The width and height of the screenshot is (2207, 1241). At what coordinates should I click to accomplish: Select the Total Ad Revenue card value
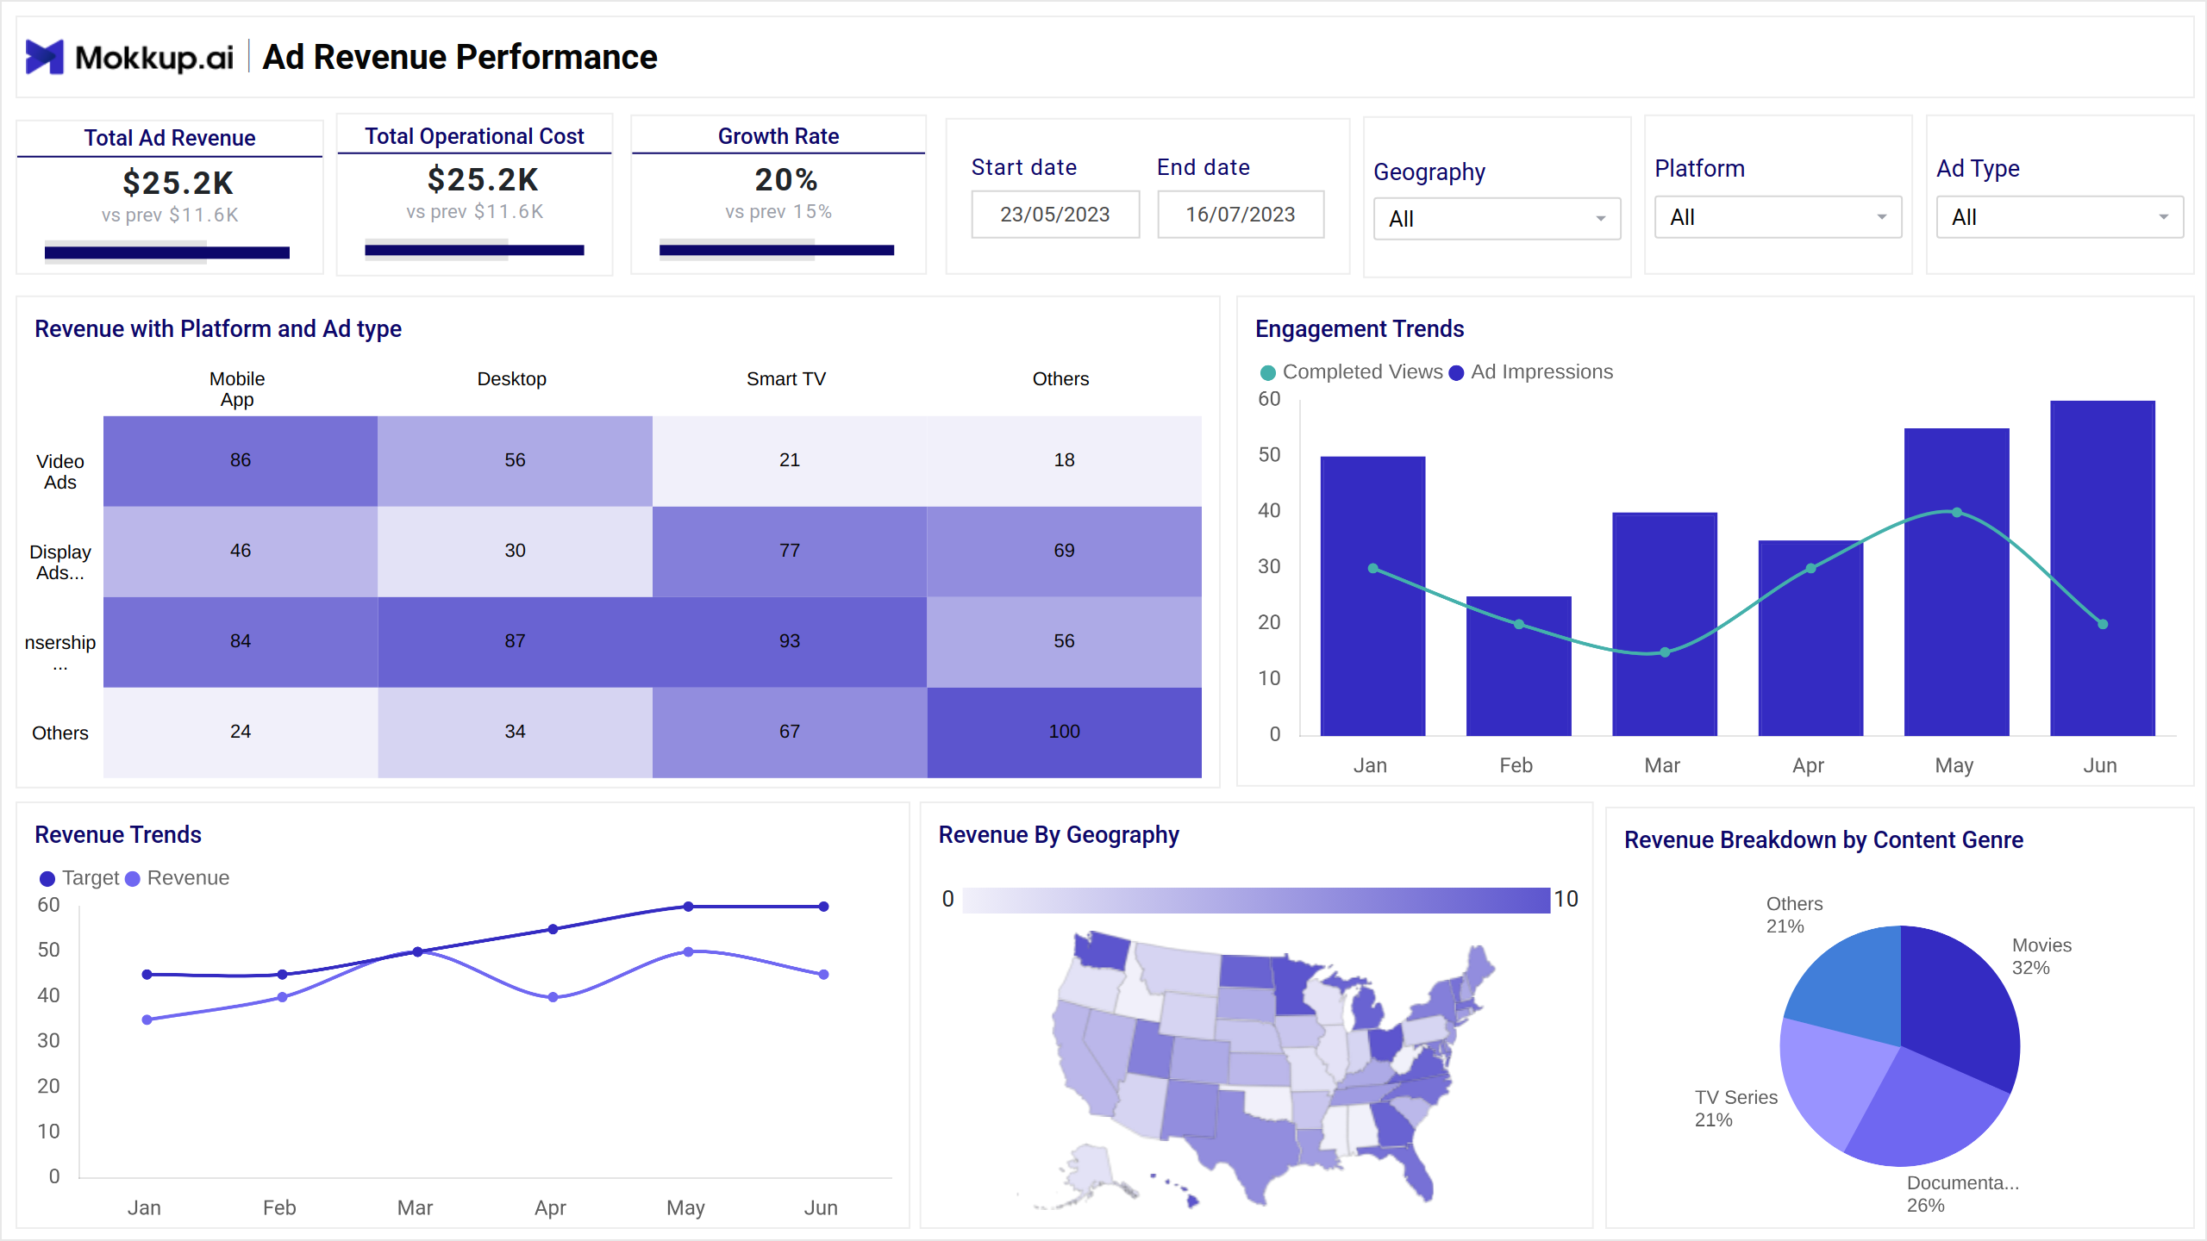(x=178, y=183)
